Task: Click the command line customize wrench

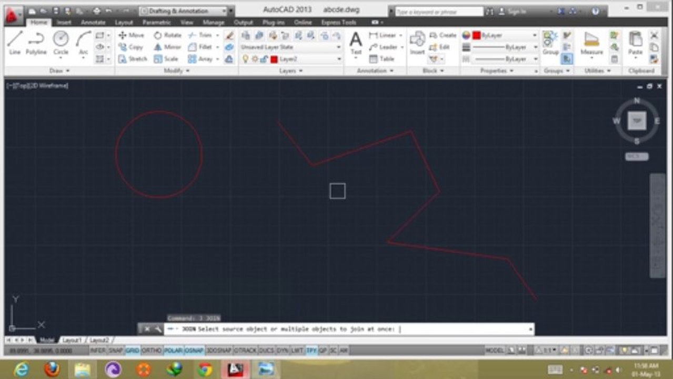Action: click(x=157, y=330)
